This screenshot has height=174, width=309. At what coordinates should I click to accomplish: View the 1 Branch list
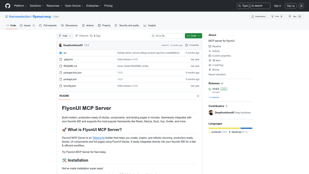82,36
